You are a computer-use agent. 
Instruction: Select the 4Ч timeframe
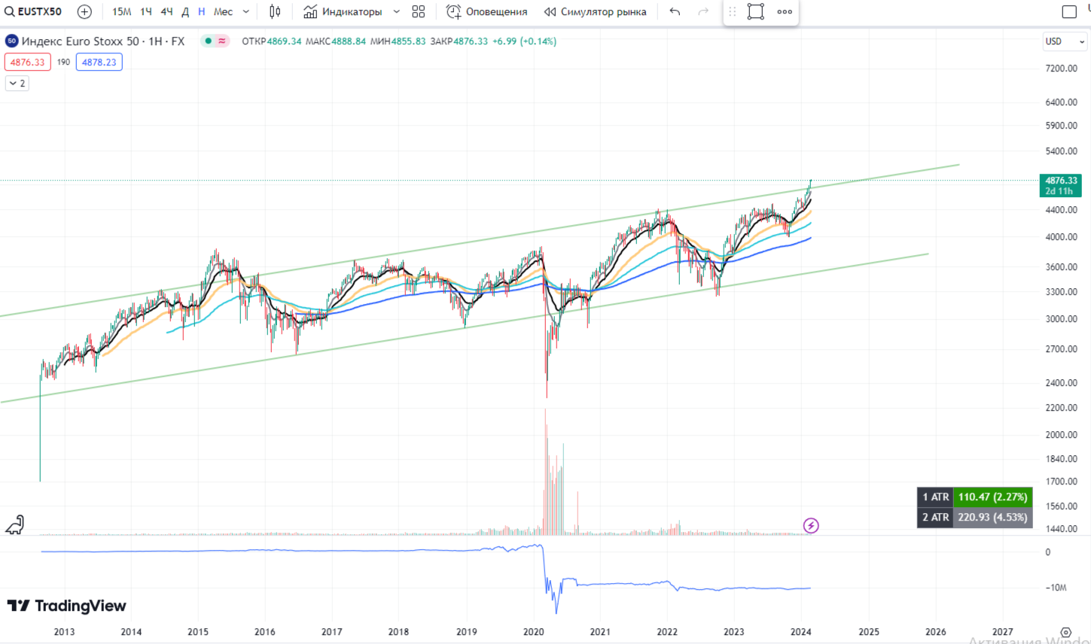tap(166, 11)
